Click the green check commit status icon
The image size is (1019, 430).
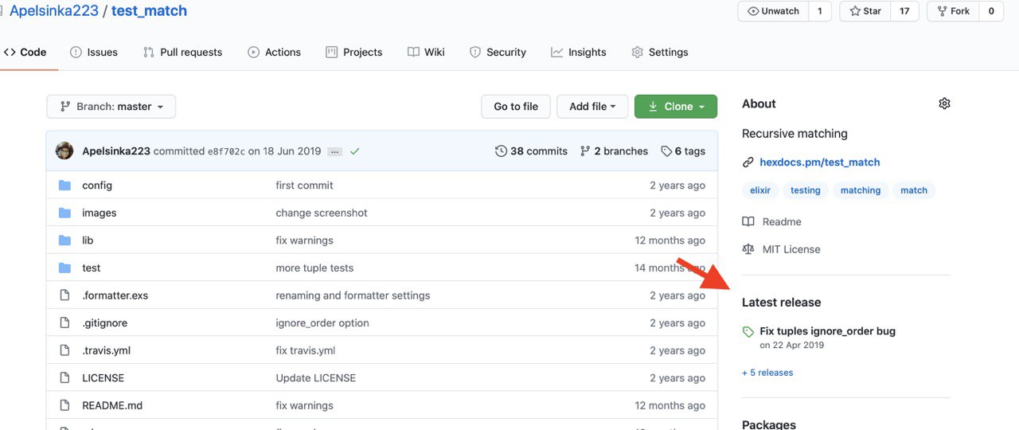point(354,151)
